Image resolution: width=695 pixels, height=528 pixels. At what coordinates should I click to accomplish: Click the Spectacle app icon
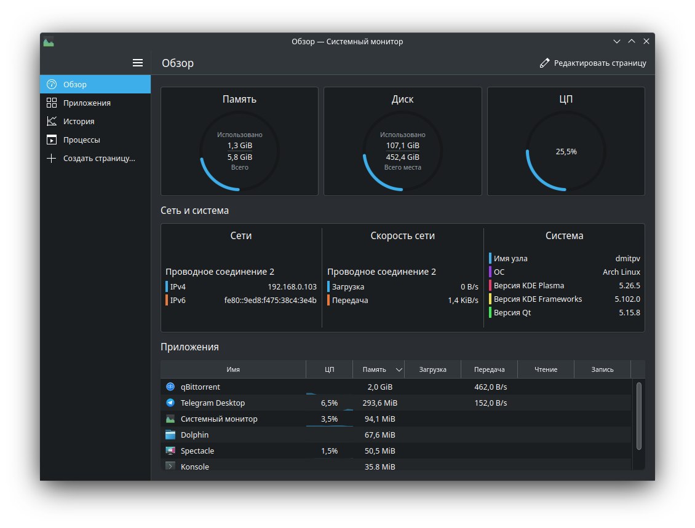click(170, 451)
